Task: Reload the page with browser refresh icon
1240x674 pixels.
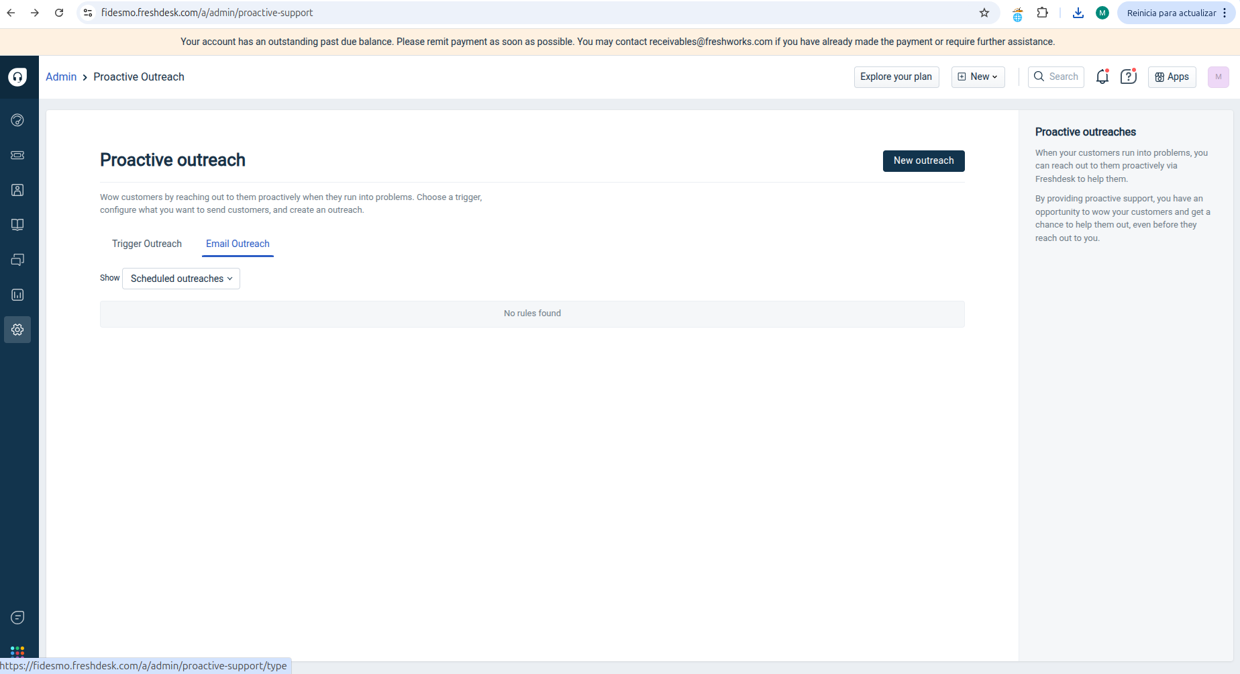Action: pyautogui.click(x=59, y=13)
